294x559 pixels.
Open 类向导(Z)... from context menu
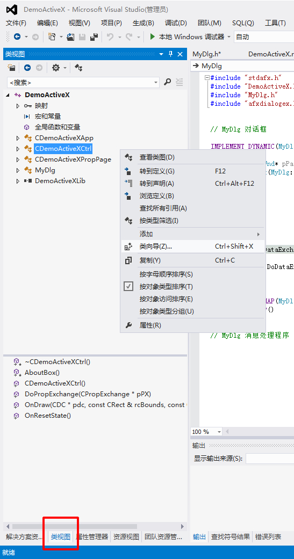(192, 246)
